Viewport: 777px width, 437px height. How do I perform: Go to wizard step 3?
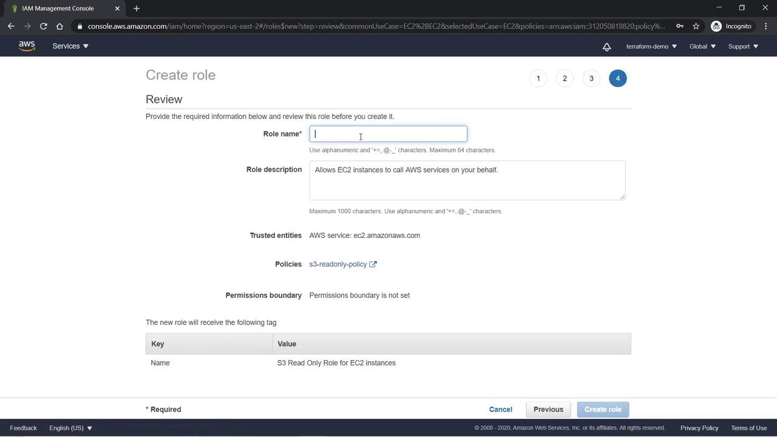coord(591,78)
